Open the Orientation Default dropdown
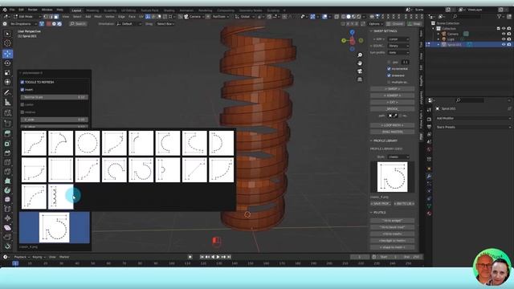This screenshot has width=514, height=289. coord(129,24)
